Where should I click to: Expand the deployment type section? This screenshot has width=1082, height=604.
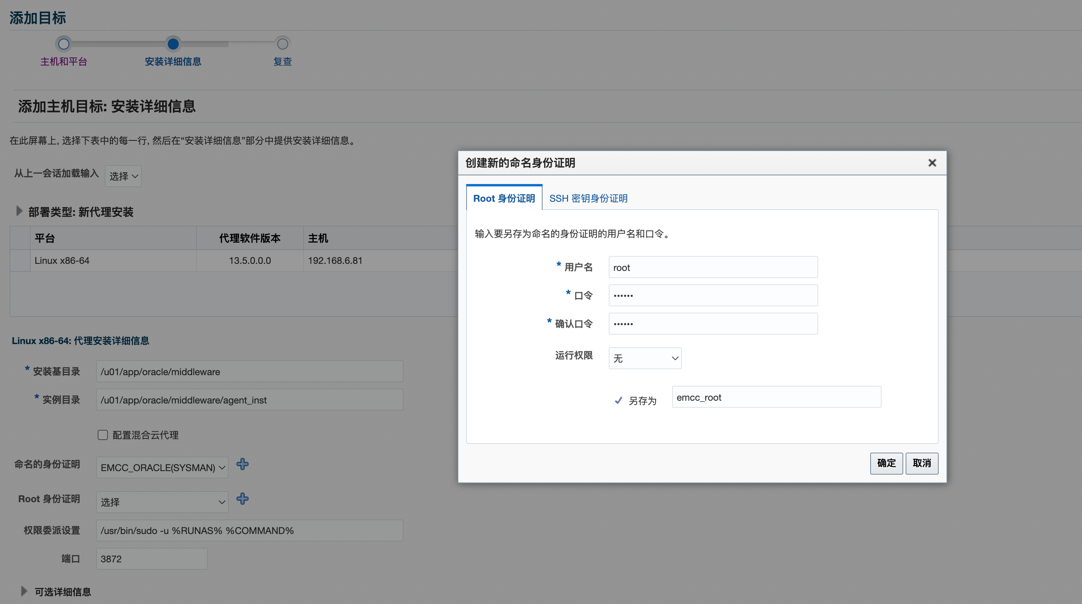(x=19, y=211)
